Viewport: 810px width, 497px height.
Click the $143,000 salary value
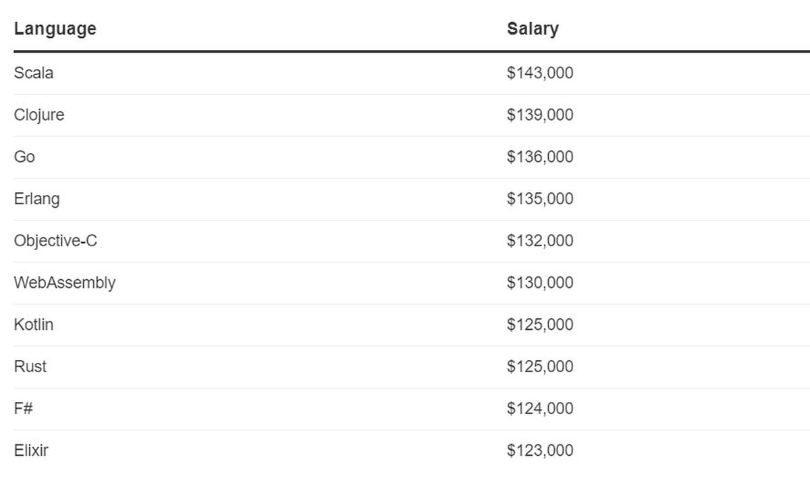(540, 73)
